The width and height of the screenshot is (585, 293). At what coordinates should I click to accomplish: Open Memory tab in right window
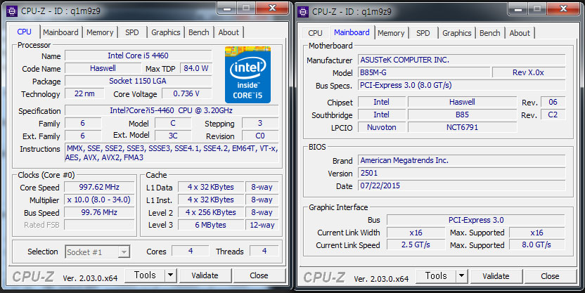(391, 33)
